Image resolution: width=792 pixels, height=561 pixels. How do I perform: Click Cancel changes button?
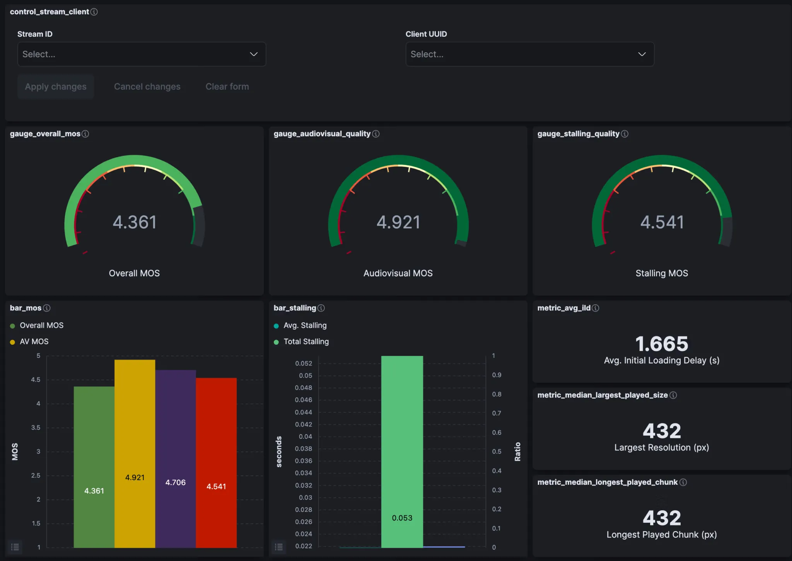coord(147,87)
